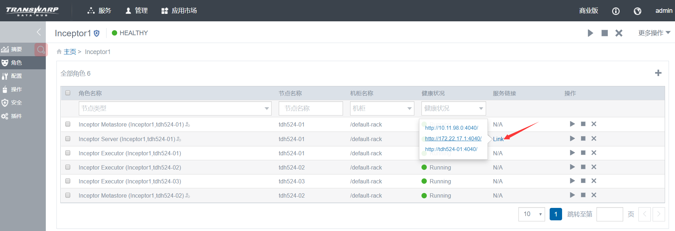
Task: Open the 节点类型 filter dropdown
Action: [x=175, y=108]
